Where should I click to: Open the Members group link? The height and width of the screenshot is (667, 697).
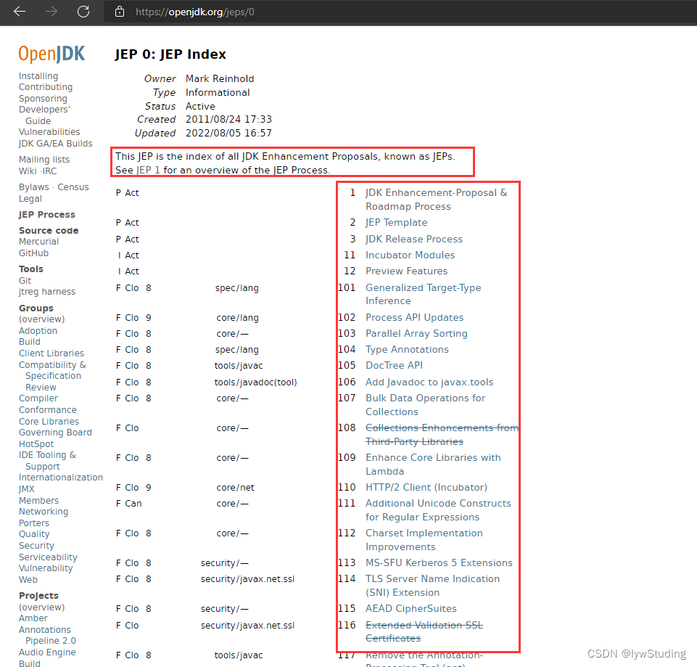(38, 501)
